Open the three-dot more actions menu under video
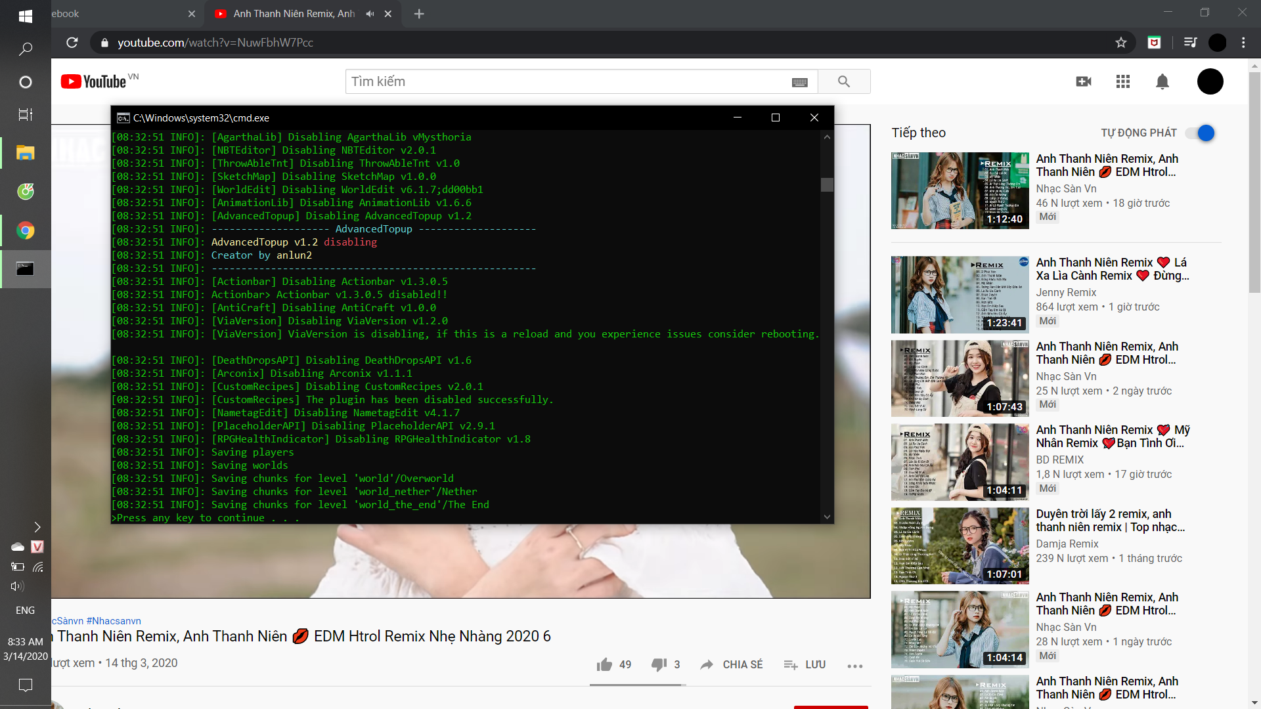Image resolution: width=1261 pixels, height=709 pixels. pyautogui.click(x=854, y=666)
